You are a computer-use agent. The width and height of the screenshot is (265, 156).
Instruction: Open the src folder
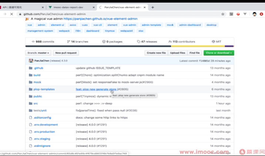coord(36,103)
